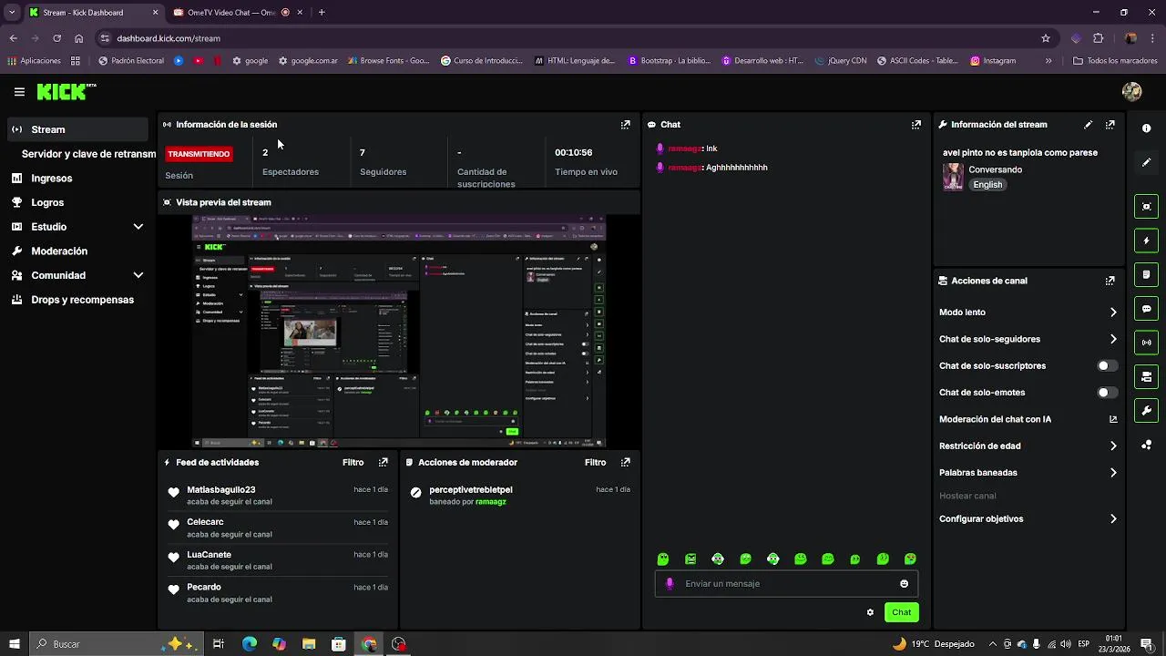Click the pencil icon in the right sidebar
This screenshot has height=656, width=1166.
1146,162
